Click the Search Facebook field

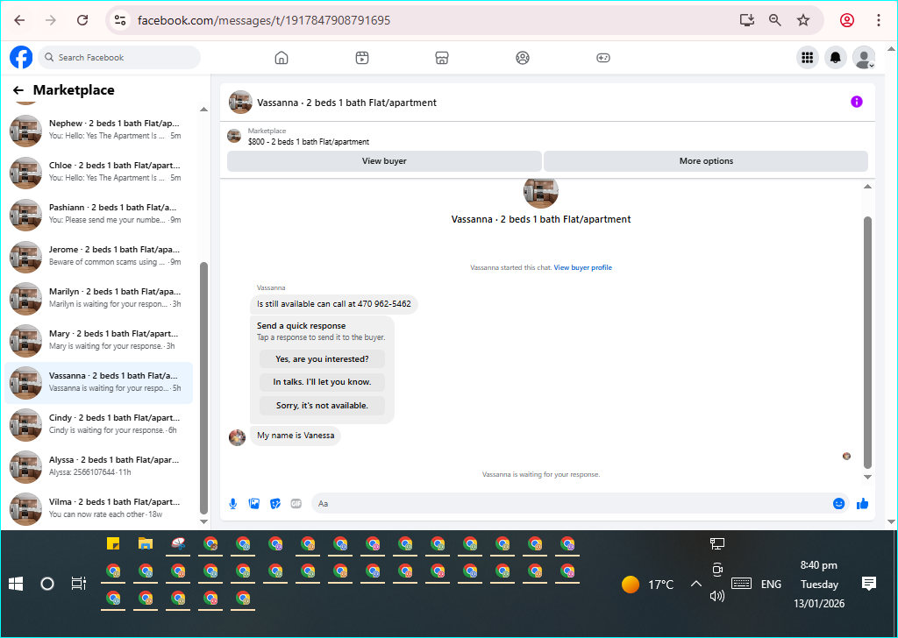click(119, 57)
